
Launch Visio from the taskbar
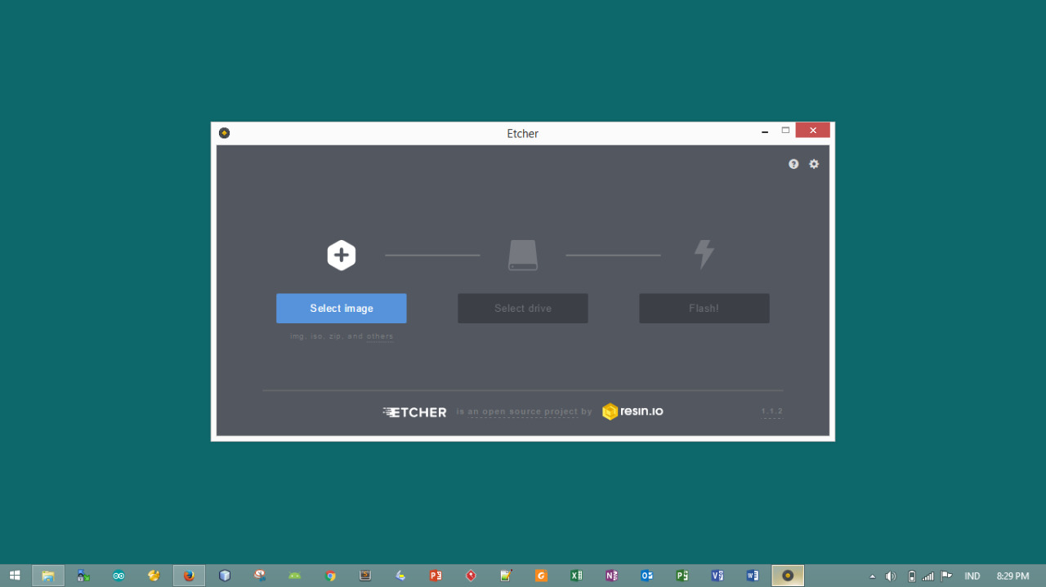(x=717, y=576)
